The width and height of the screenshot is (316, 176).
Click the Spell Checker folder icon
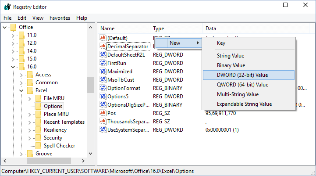click(38, 146)
